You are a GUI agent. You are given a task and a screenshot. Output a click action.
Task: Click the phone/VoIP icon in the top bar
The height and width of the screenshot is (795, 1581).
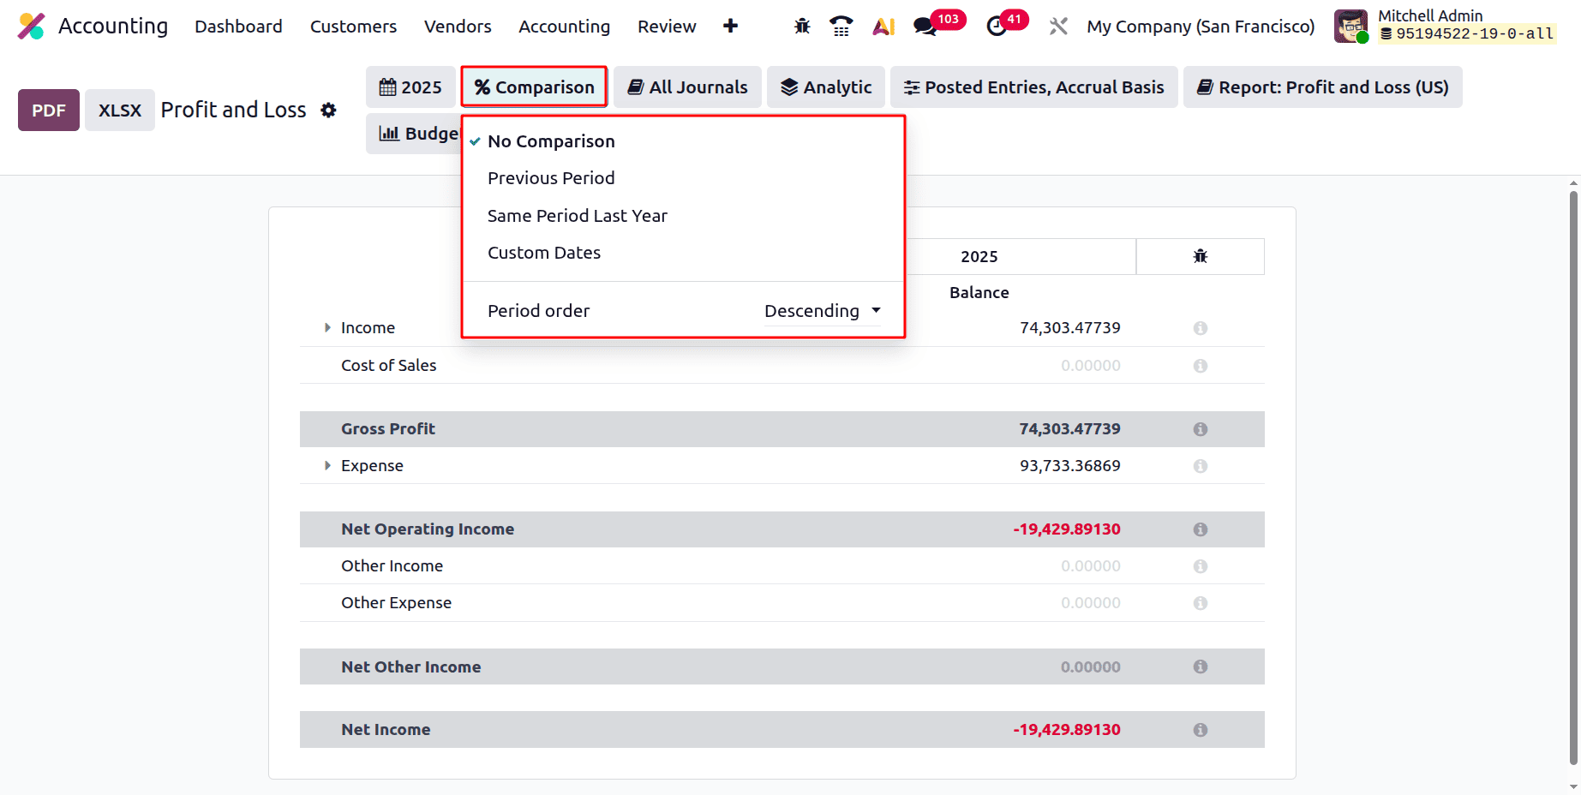841,26
